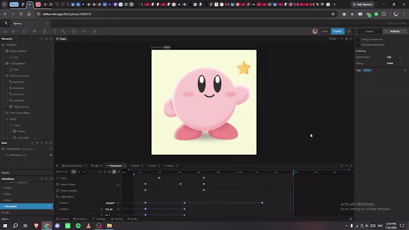Select the Rewarded animation in list
This screenshot has width=409, height=230.
27,206
